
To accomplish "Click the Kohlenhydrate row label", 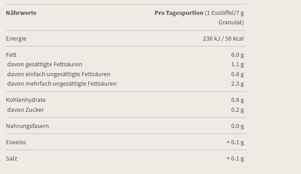I will coord(26,100).
